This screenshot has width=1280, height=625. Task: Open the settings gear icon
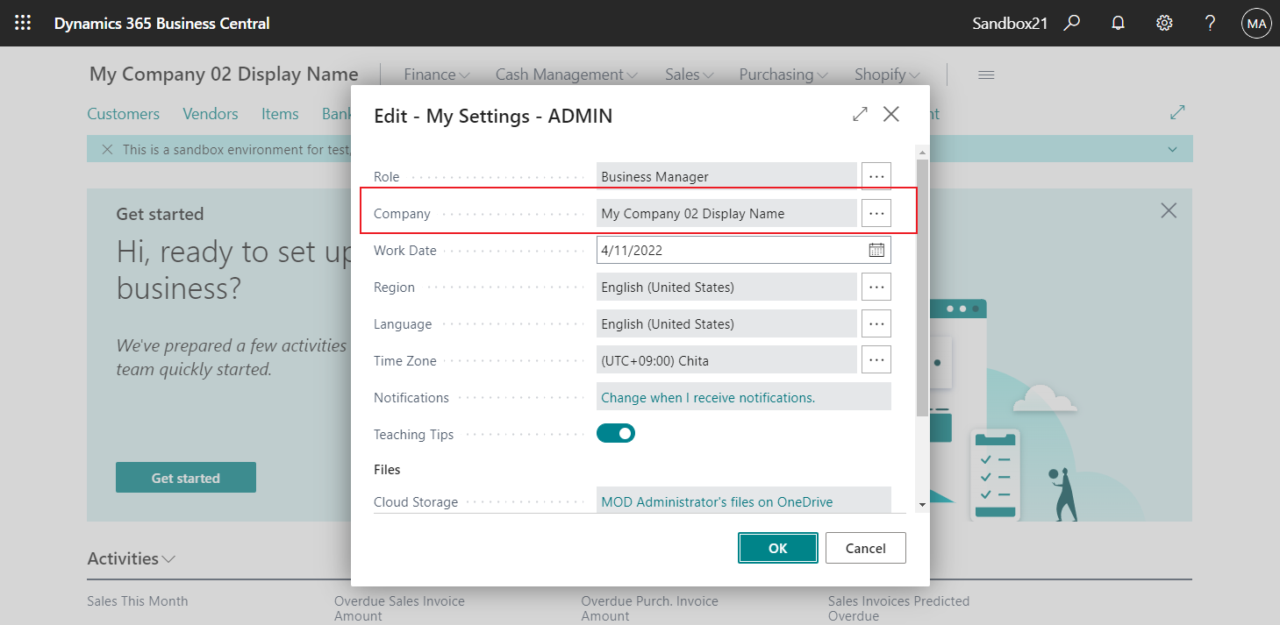pos(1164,23)
